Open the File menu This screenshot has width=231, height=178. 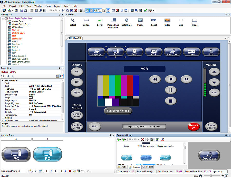tap(4, 6)
